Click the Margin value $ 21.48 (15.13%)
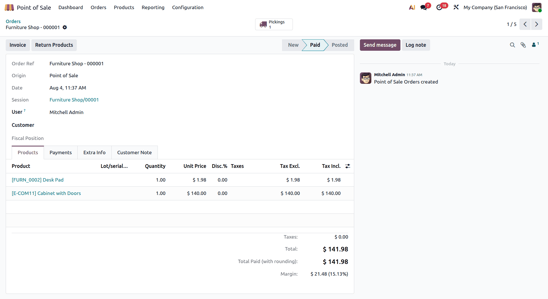 (329, 274)
